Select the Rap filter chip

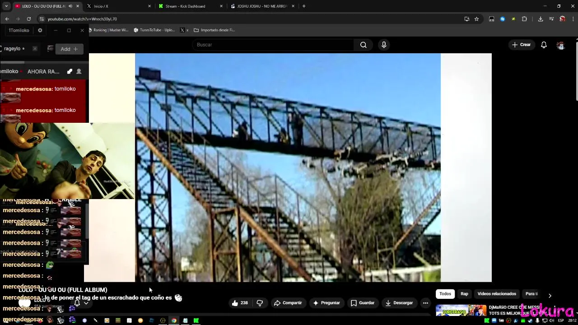[464, 294]
